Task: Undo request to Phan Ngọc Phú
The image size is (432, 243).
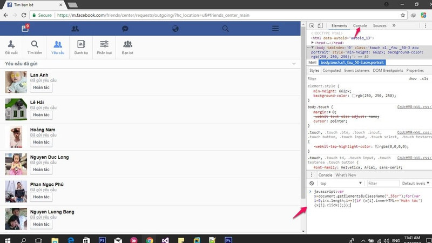Action: [42, 197]
